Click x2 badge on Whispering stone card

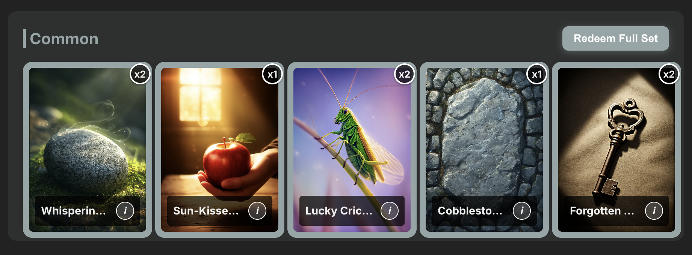[140, 74]
